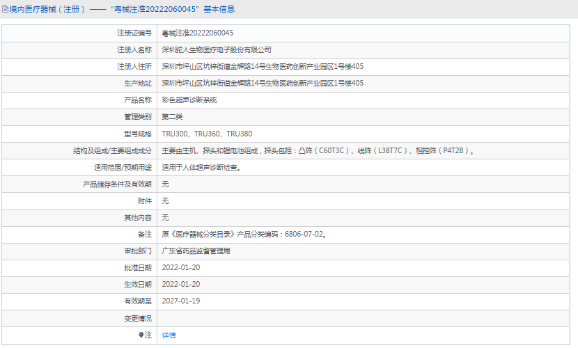Click the 有效期至 label
Viewport: 578px width, 348px height.
pos(138,301)
